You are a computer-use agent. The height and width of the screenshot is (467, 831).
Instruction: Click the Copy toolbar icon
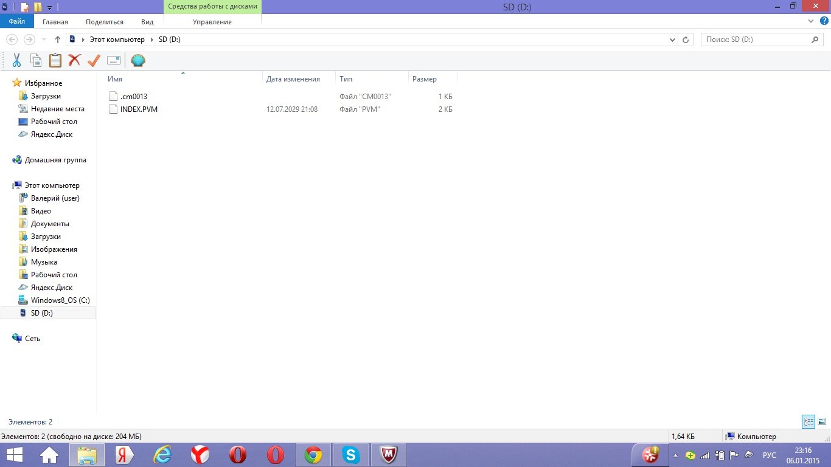pyautogui.click(x=36, y=60)
